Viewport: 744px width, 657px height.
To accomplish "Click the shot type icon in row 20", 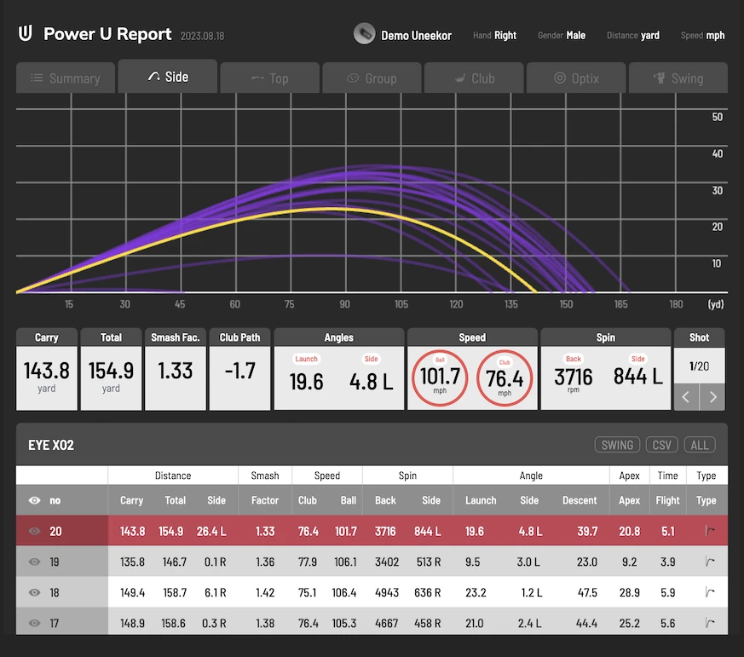I will [707, 531].
